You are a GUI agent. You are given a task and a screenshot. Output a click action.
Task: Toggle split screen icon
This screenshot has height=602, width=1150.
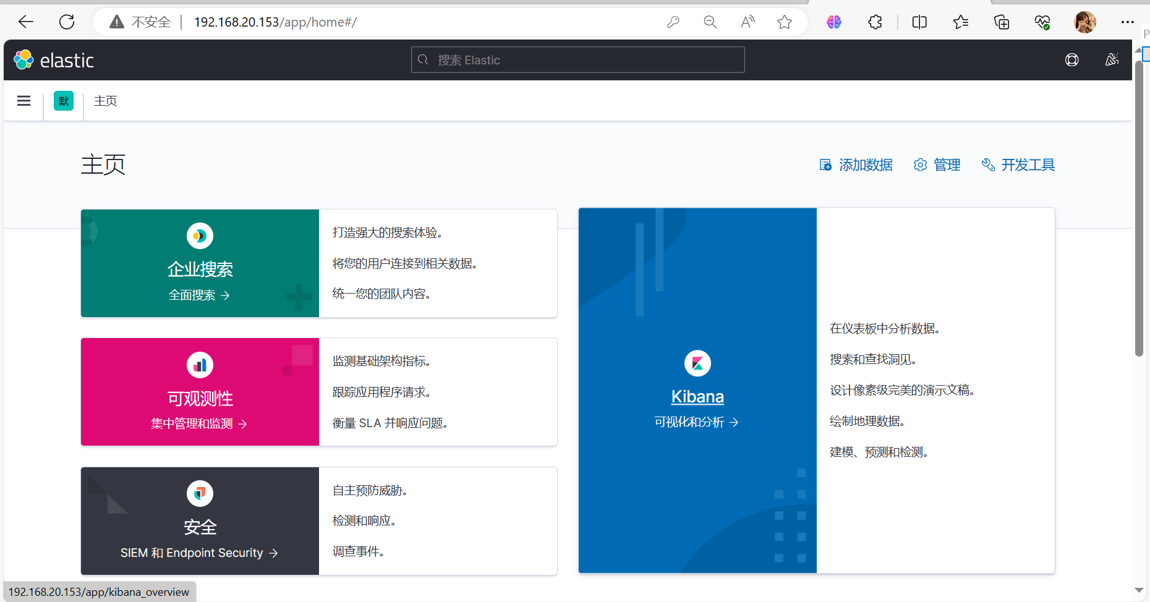click(x=919, y=22)
